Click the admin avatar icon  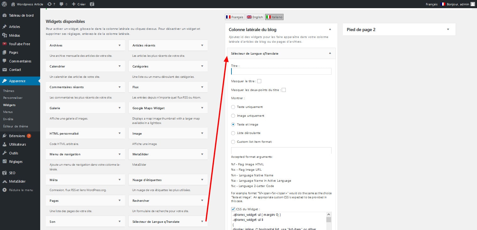[x=473, y=4]
